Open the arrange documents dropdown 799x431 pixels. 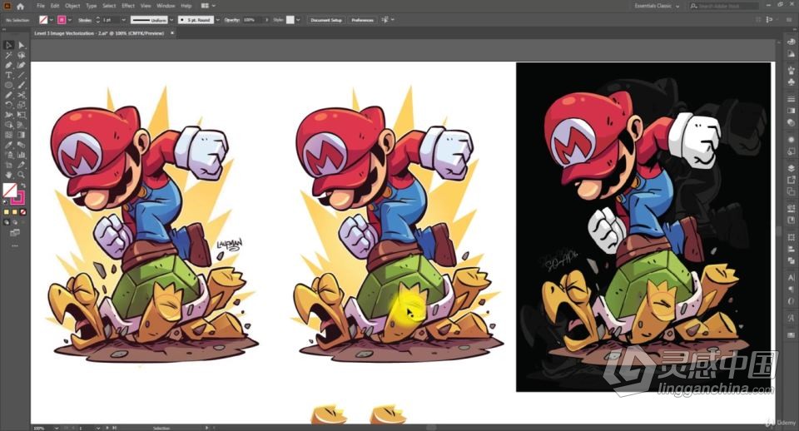tap(208, 6)
